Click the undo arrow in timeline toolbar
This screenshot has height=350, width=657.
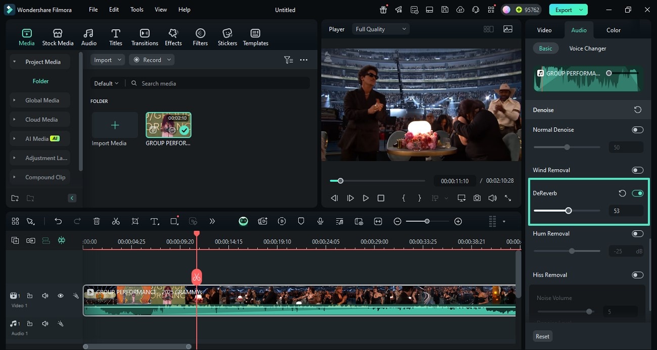click(x=58, y=221)
